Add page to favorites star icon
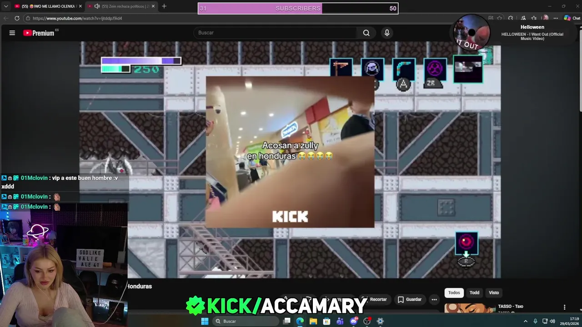The height and width of the screenshot is (327, 582). [x=500, y=18]
